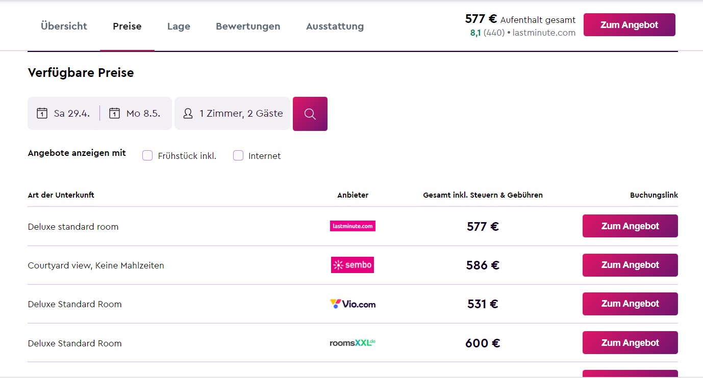703x378 pixels.
Task: Click the sembo provider logo
Action: click(353, 265)
